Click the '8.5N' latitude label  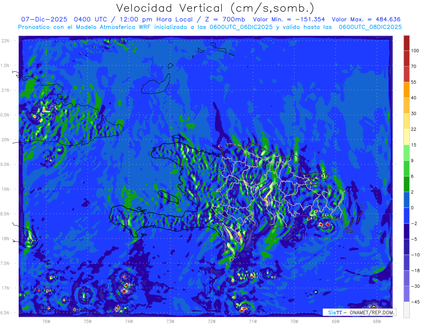tap(5, 214)
